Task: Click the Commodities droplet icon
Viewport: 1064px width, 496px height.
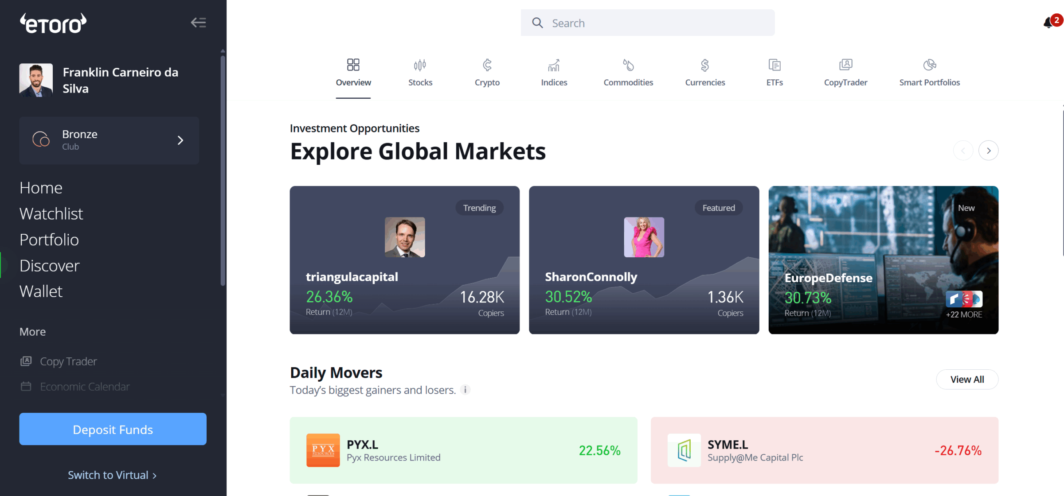Action: (628, 65)
